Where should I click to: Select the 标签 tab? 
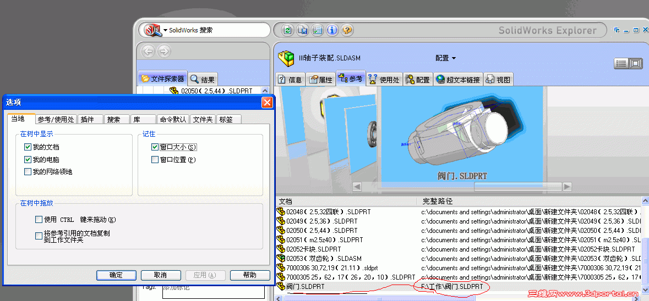coord(228,119)
